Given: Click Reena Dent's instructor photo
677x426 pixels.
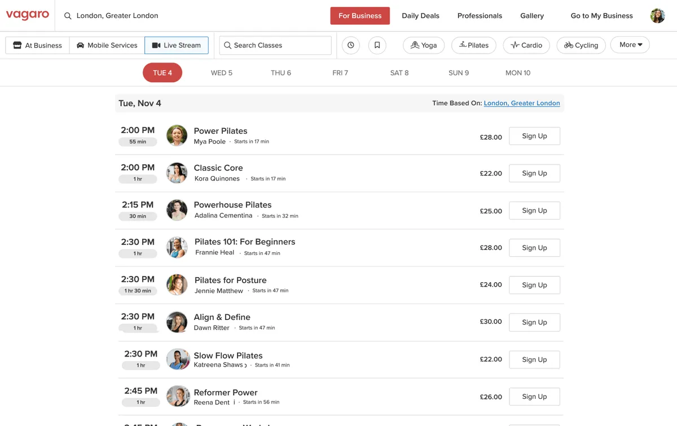Looking at the screenshot, I should click(178, 396).
